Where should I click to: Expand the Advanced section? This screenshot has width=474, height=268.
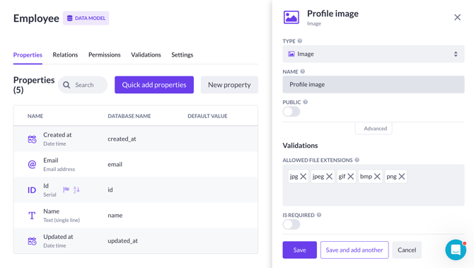click(x=374, y=129)
